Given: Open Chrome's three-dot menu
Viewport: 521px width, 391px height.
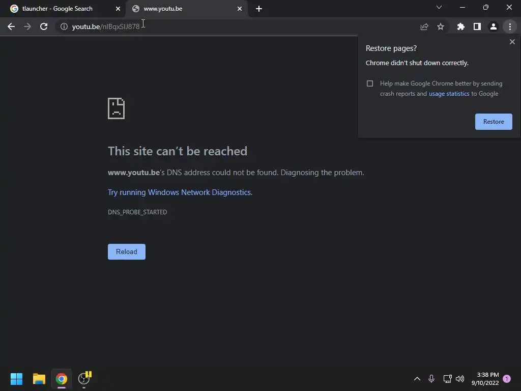Looking at the screenshot, I should click(510, 26).
